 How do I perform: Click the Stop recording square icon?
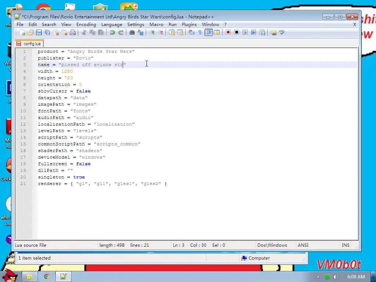point(237,32)
